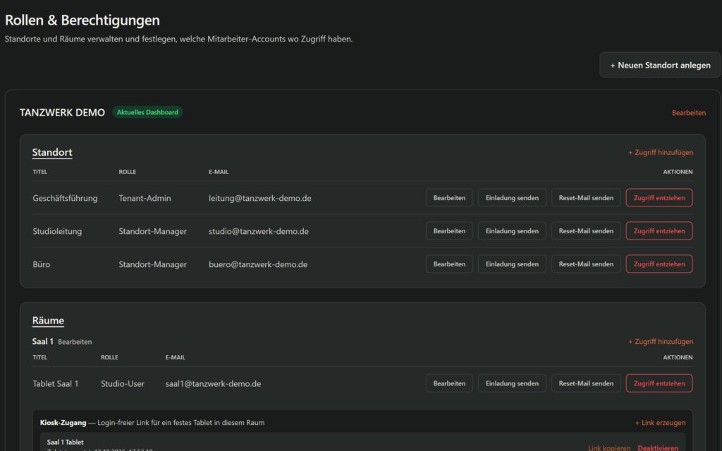Send reset mail for Tablet Saal 1

point(586,383)
